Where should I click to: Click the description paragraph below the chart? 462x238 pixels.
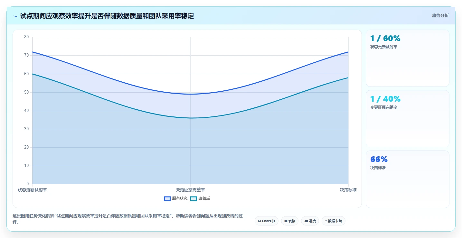click(127, 219)
